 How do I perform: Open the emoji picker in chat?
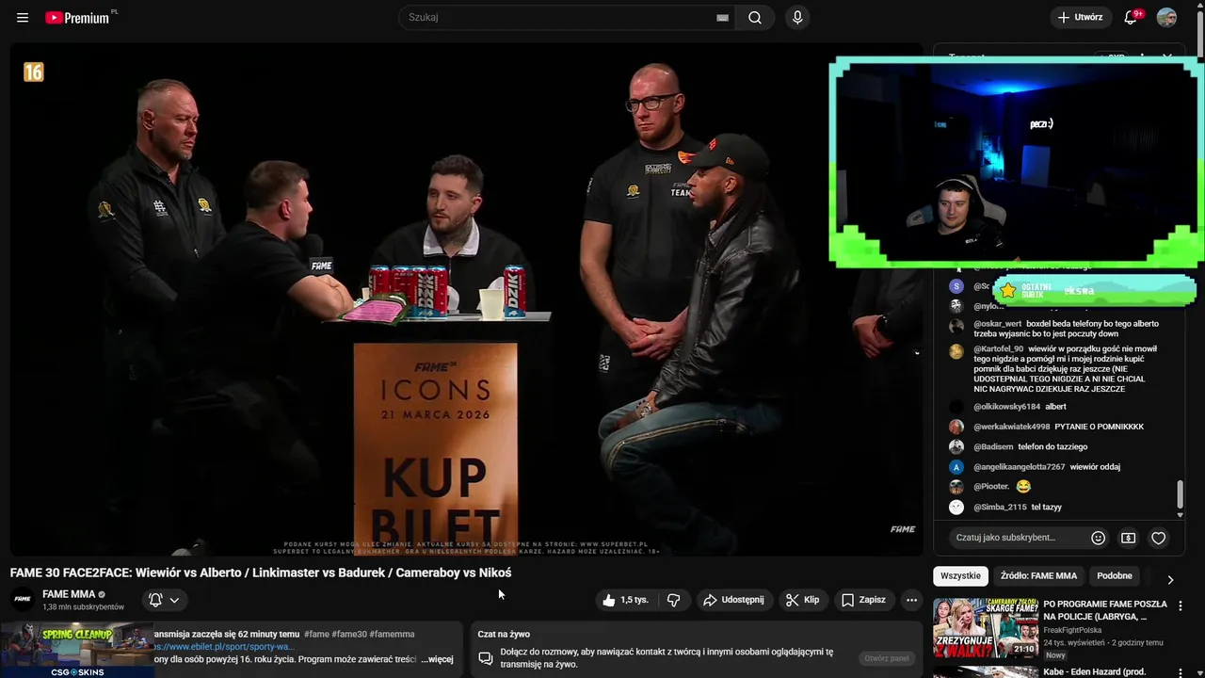pyautogui.click(x=1098, y=538)
